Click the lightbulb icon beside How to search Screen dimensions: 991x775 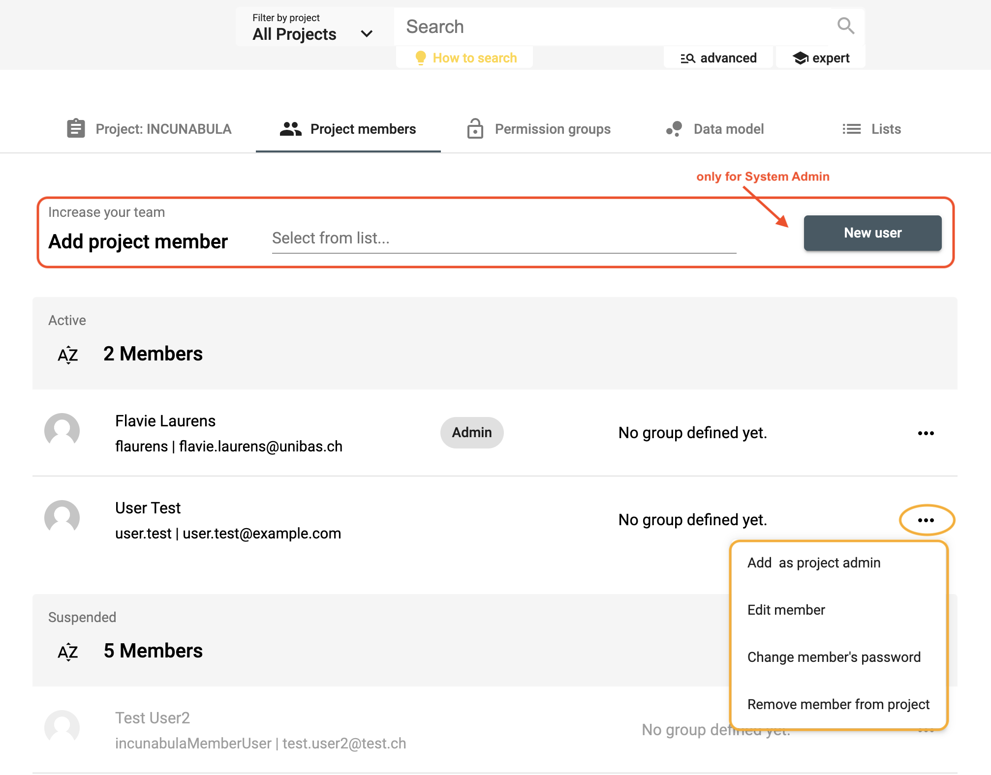[420, 58]
